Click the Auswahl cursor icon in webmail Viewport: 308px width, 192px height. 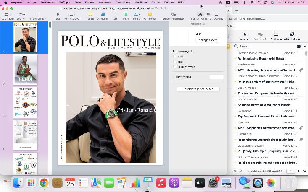coord(245,34)
